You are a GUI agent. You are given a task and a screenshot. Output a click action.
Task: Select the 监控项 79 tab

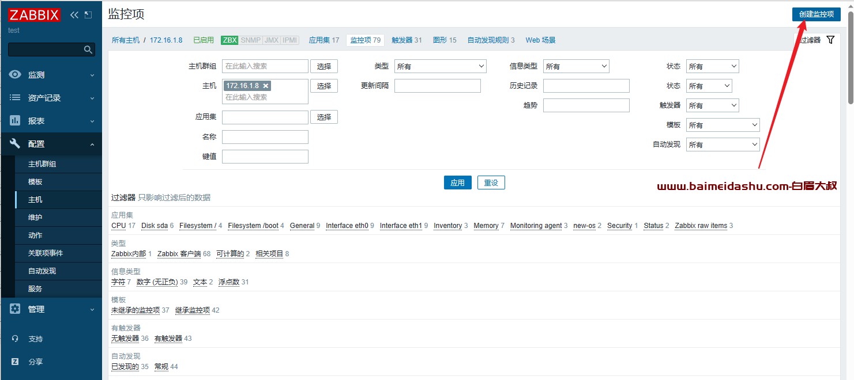coord(366,40)
